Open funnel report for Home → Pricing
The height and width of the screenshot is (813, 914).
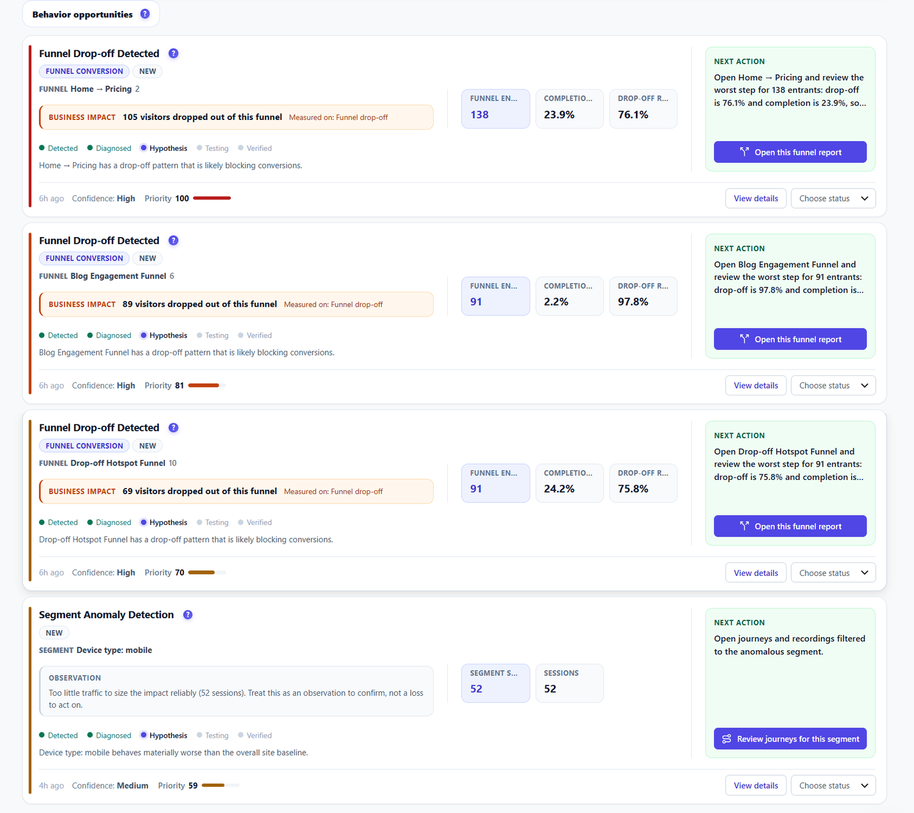click(x=790, y=152)
